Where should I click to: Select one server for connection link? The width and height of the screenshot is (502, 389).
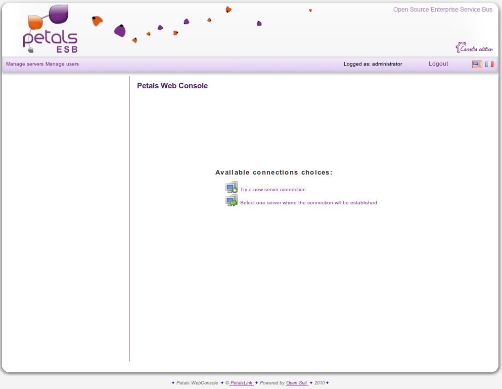point(308,203)
